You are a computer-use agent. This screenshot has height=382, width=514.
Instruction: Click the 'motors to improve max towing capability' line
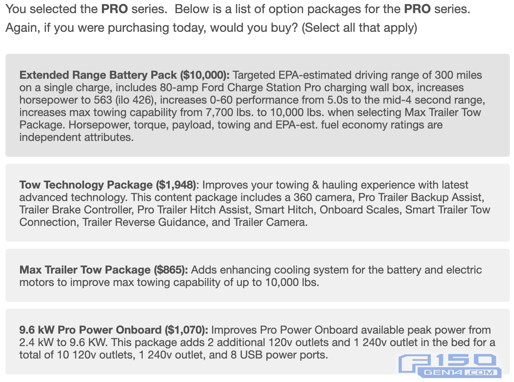169,282
